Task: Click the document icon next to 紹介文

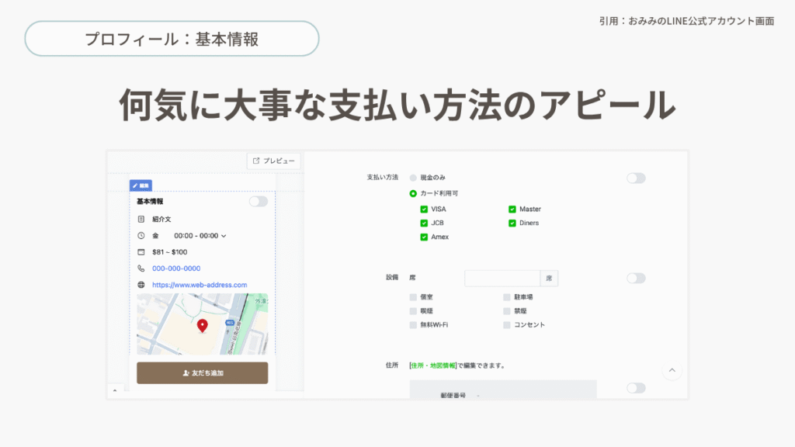Action: click(x=141, y=220)
